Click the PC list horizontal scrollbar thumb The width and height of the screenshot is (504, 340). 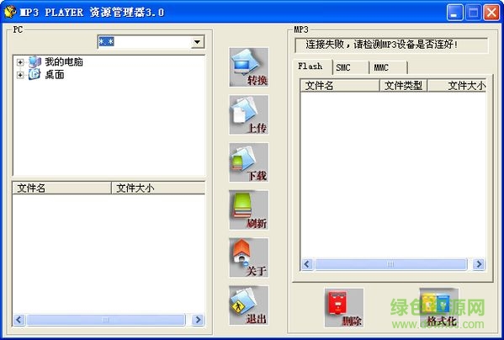106,320
